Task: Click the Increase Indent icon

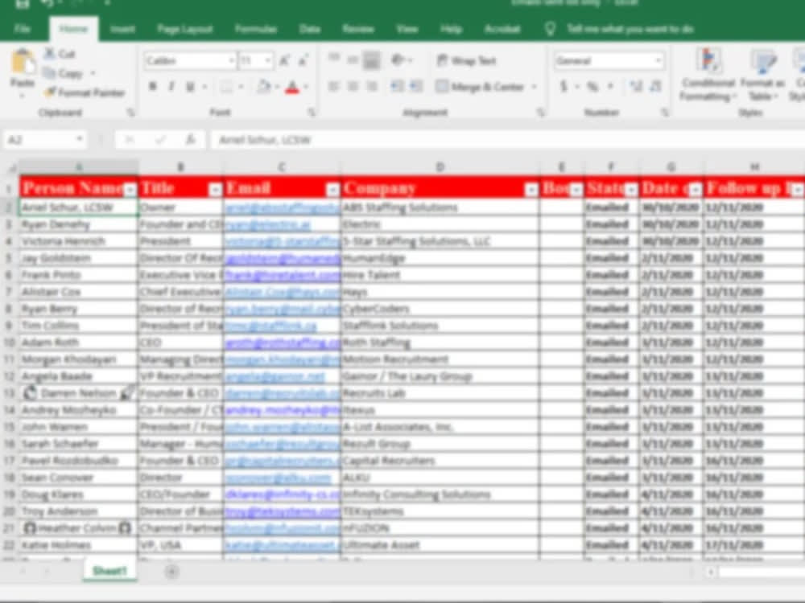Action: pyautogui.click(x=416, y=86)
